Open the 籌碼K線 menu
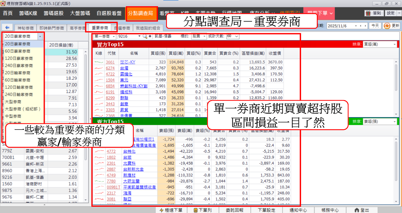Viewport: 402px width, 213px height. (x=28, y=13)
